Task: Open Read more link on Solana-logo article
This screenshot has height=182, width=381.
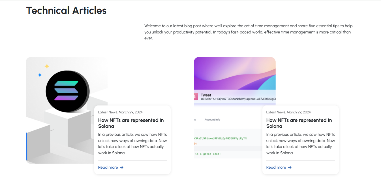Action: 108,168
